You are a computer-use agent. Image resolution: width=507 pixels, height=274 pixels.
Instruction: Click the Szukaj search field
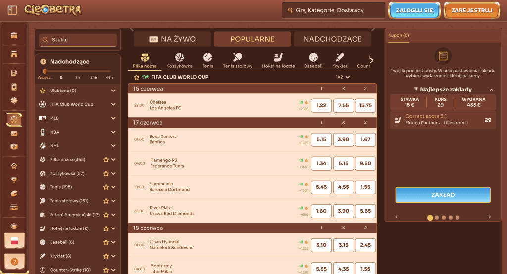(x=78, y=40)
